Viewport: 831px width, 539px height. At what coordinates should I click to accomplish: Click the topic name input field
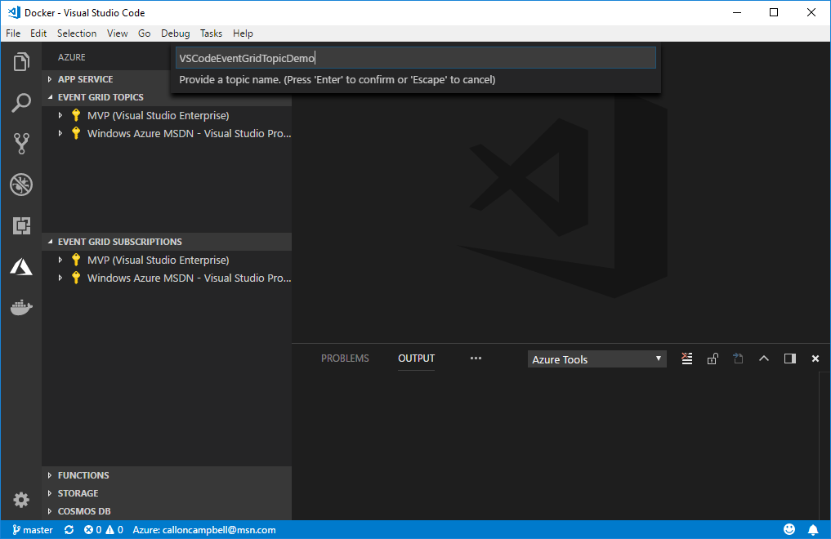click(x=416, y=58)
